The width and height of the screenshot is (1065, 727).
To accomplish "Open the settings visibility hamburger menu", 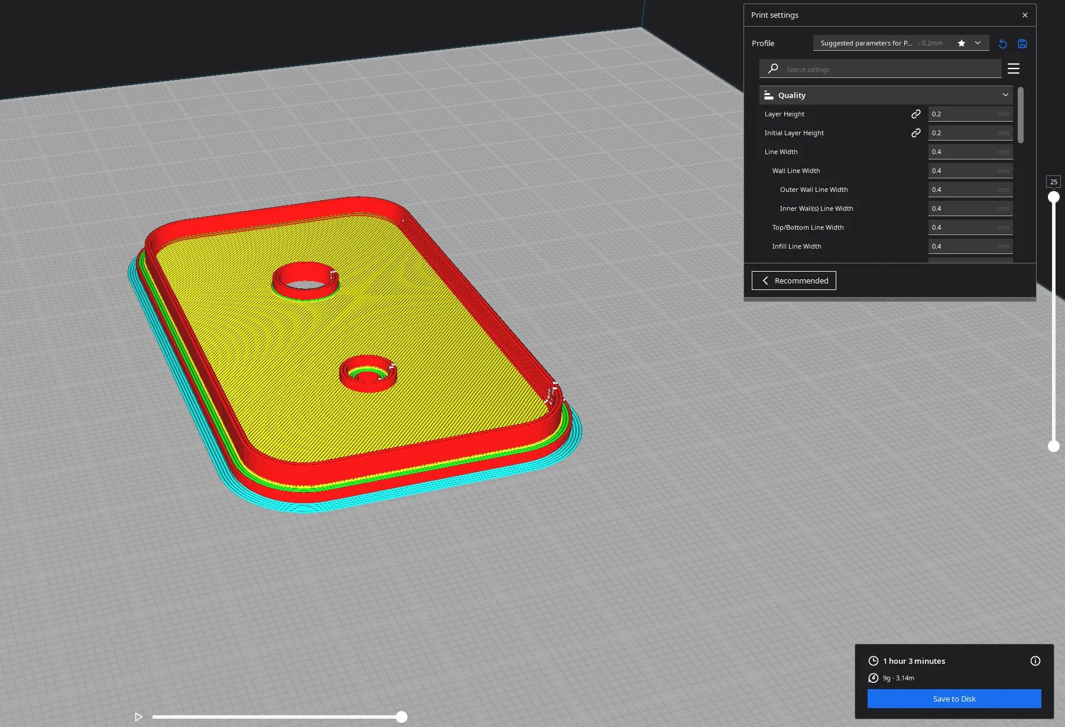I will (x=1014, y=69).
